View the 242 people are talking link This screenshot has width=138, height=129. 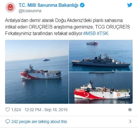pyautogui.click(x=39, y=122)
